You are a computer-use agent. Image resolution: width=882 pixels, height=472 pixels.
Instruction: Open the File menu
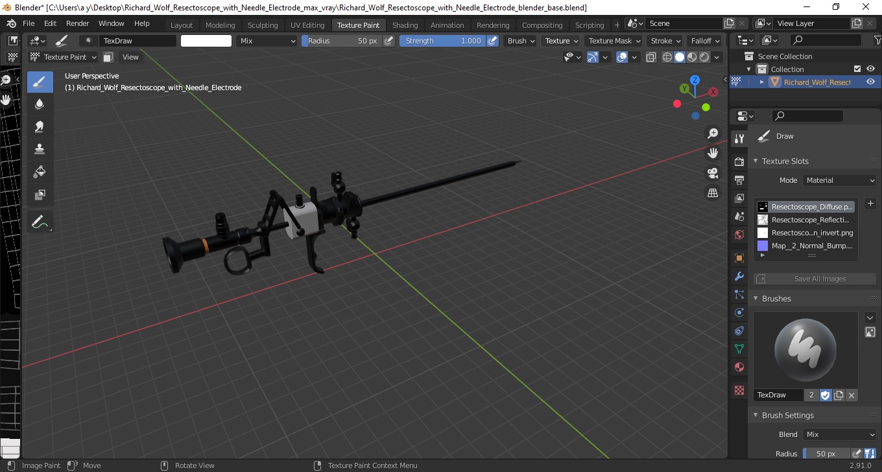pos(29,23)
